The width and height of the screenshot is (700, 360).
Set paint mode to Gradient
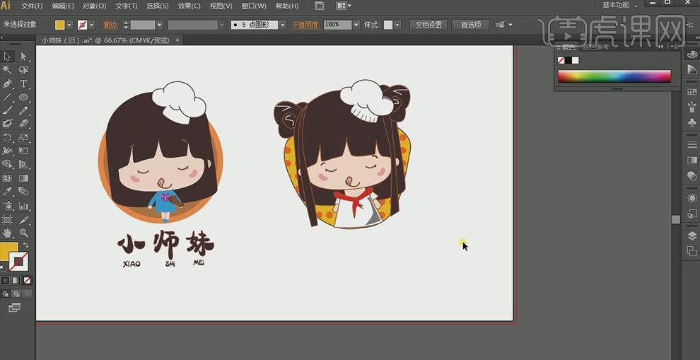click(x=16, y=281)
